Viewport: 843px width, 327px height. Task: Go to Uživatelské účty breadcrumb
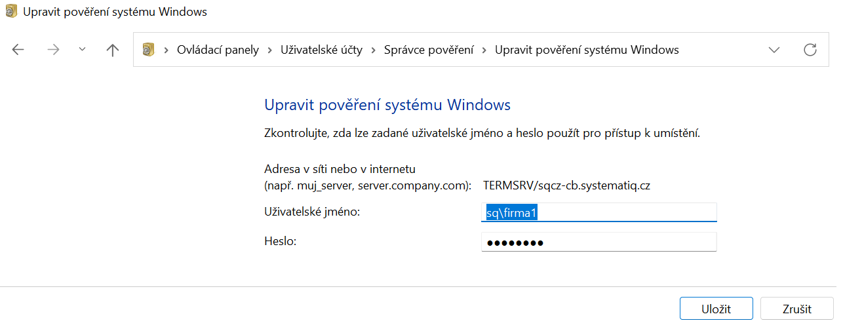point(321,50)
